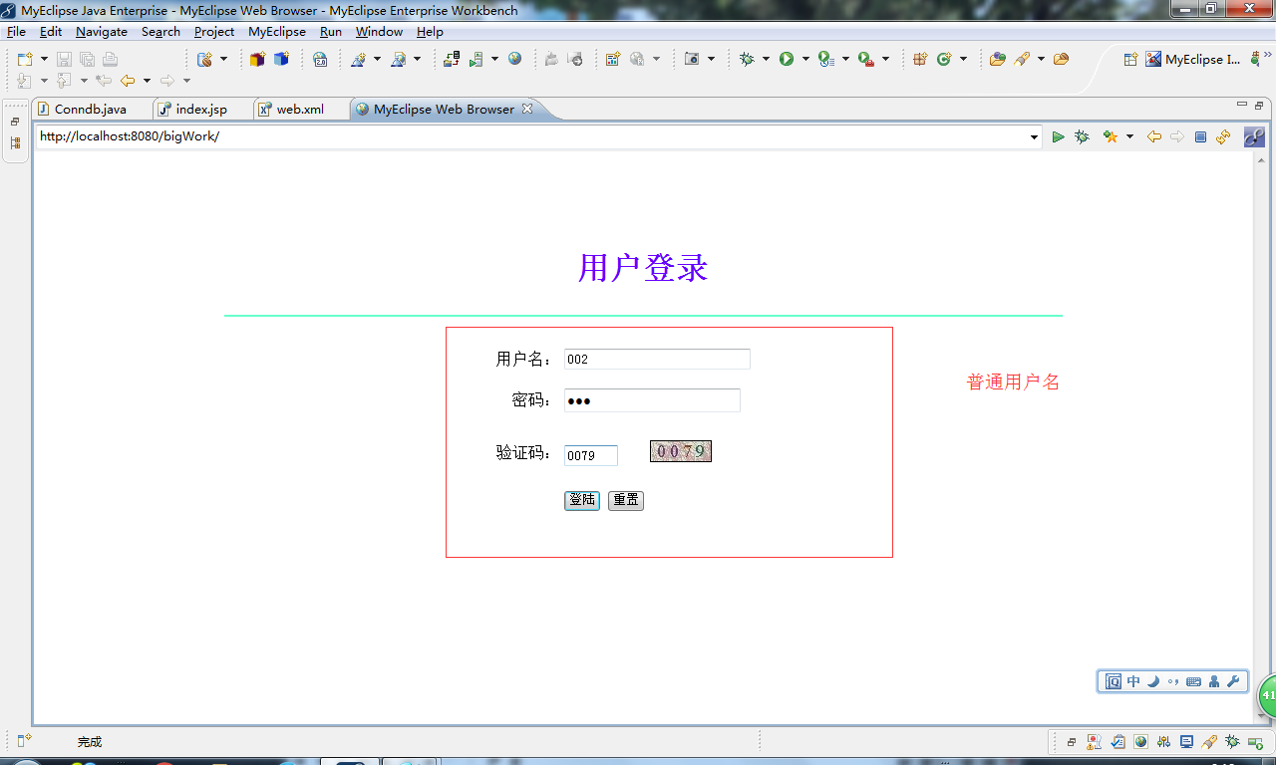Click the Console monitor icon in the status bar
The image size is (1276, 765).
[x=1186, y=742]
